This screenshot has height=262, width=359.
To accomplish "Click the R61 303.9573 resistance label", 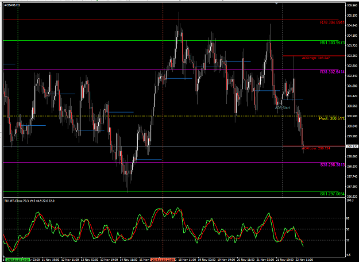I will (332, 43).
